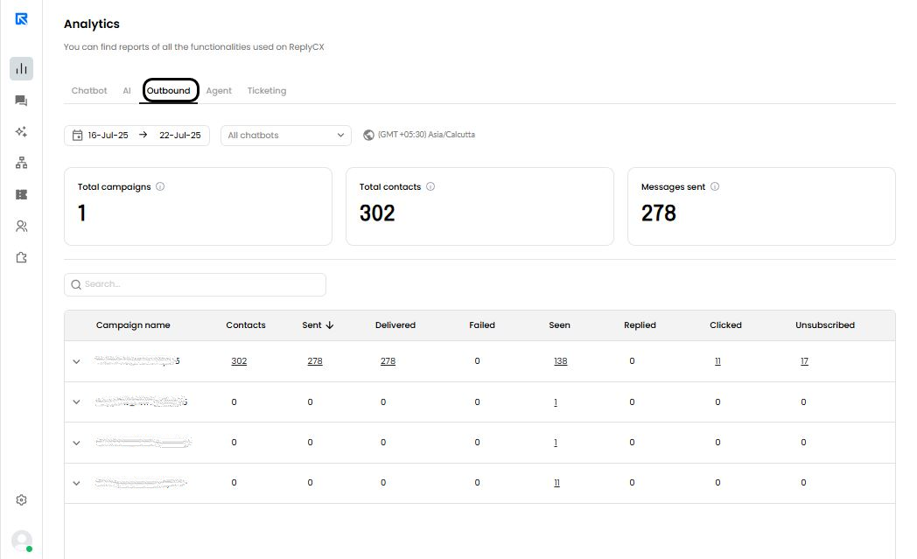Click the Sent column header label
Screen dimensions: 917x559
pos(311,325)
